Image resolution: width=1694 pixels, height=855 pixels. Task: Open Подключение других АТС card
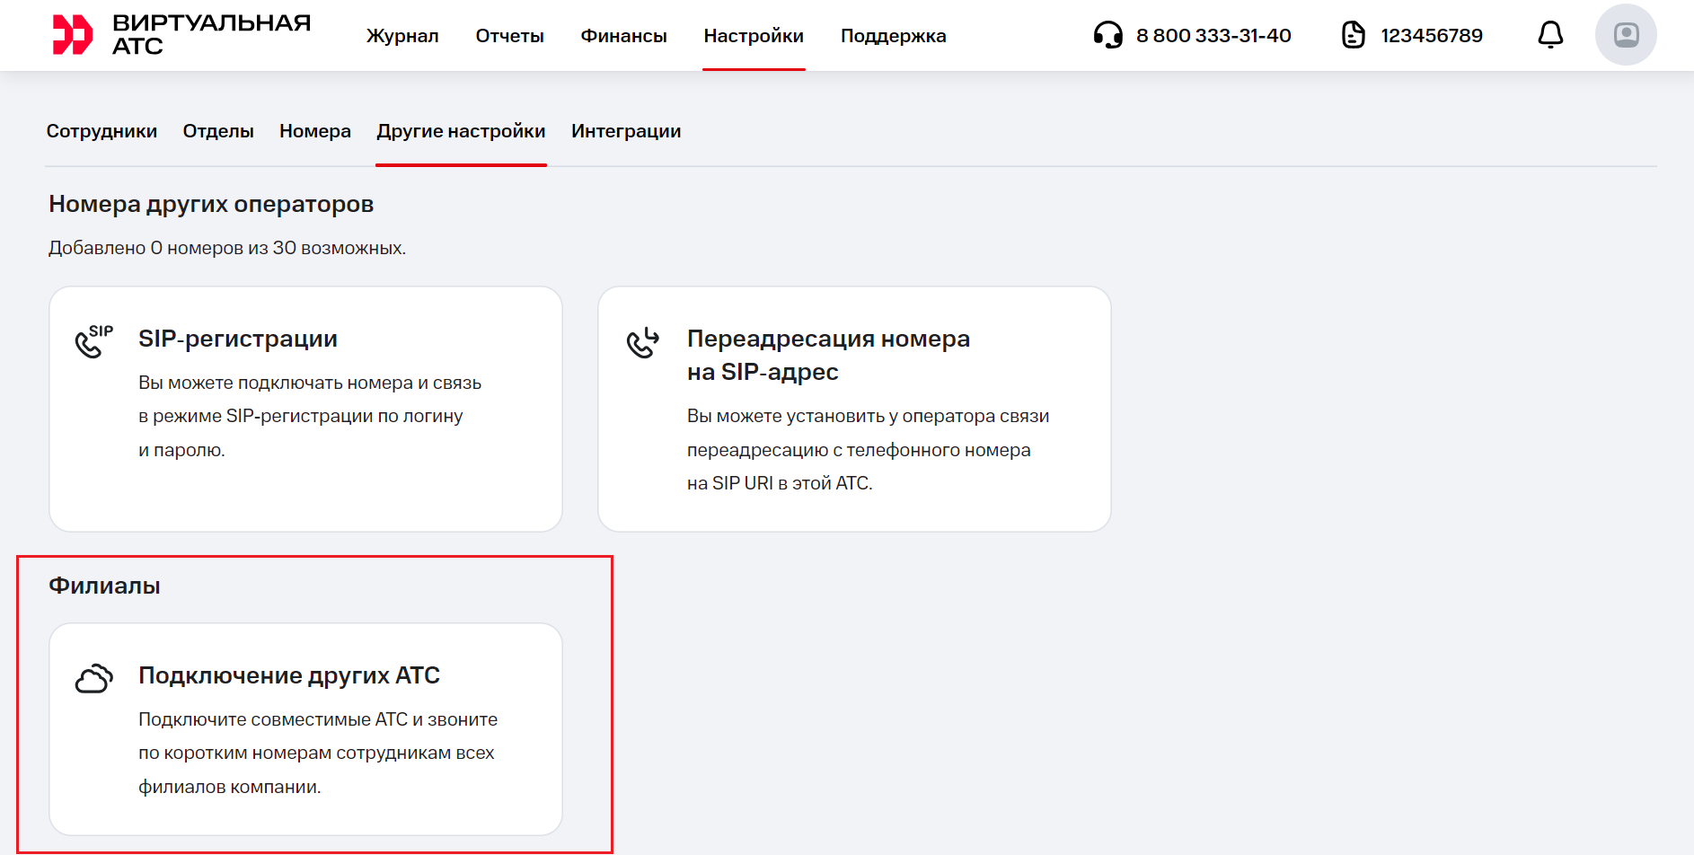[305, 728]
